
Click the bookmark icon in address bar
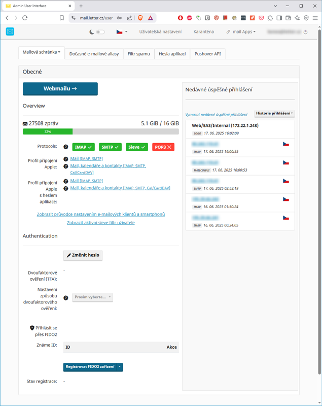[62, 18]
